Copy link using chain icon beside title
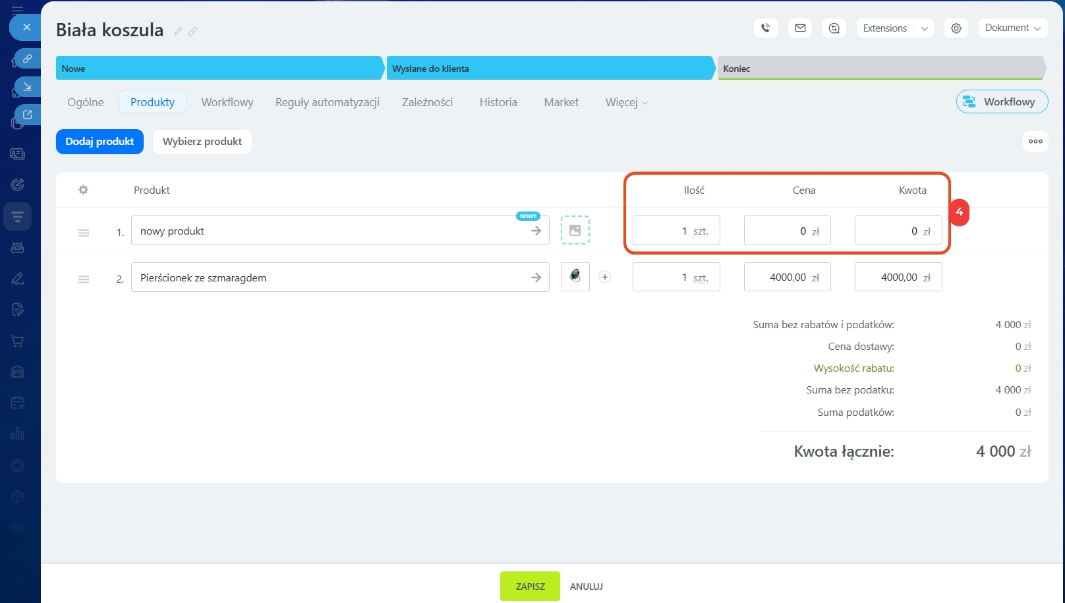The width and height of the screenshot is (1065, 603). [192, 31]
